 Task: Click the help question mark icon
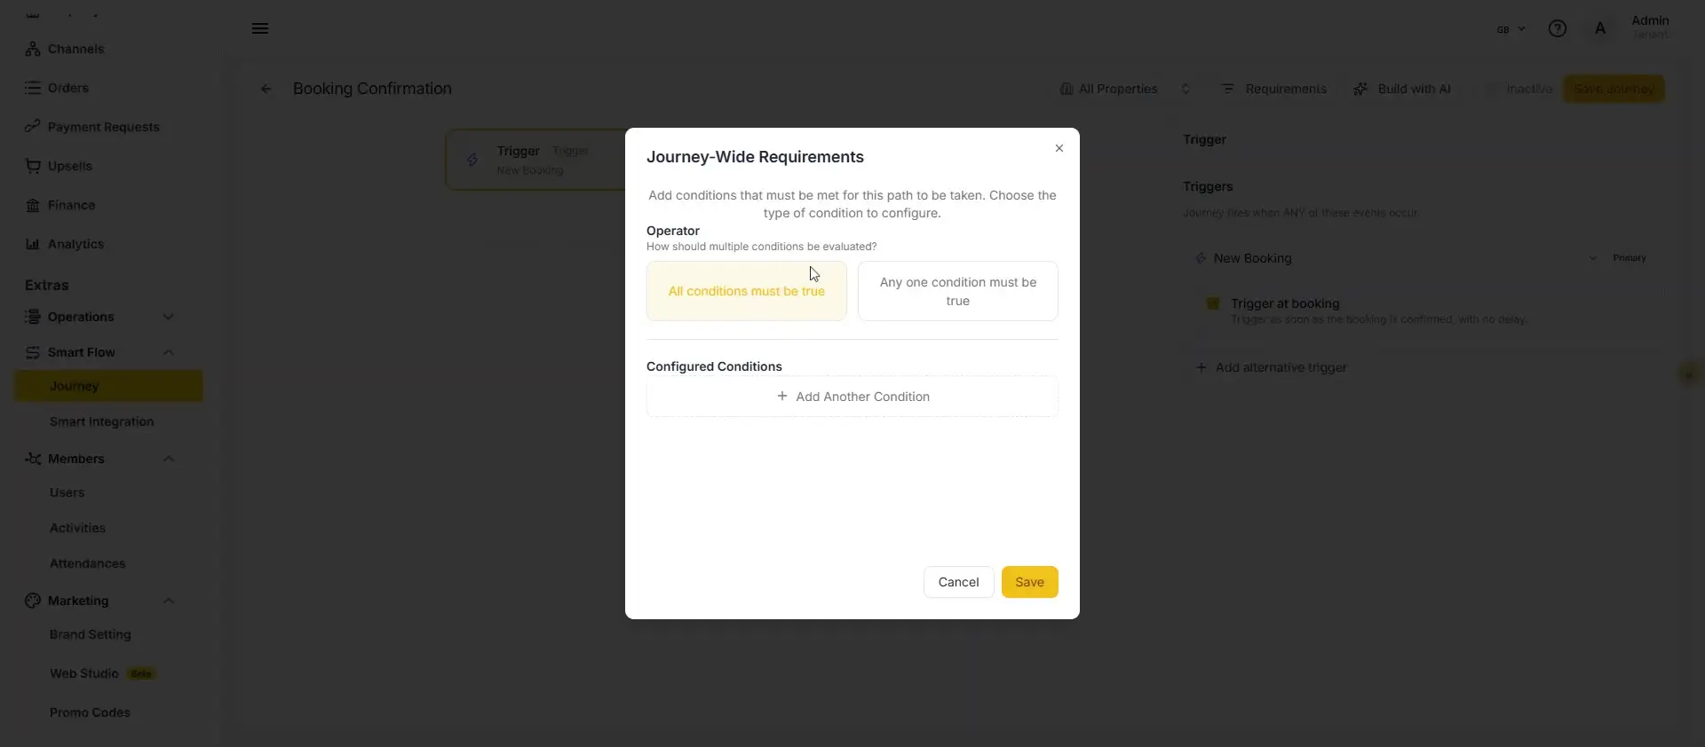click(1557, 28)
